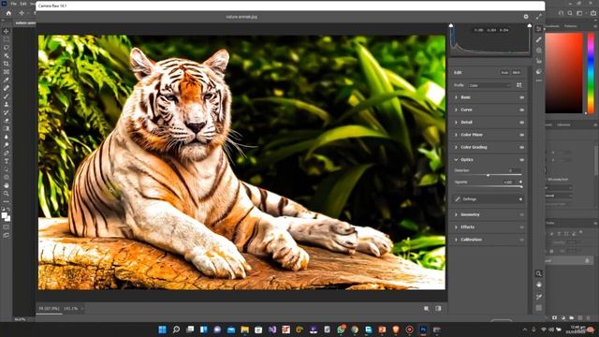Select the Move tool in Photoshop toolbar

pyautogui.click(x=7, y=31)
